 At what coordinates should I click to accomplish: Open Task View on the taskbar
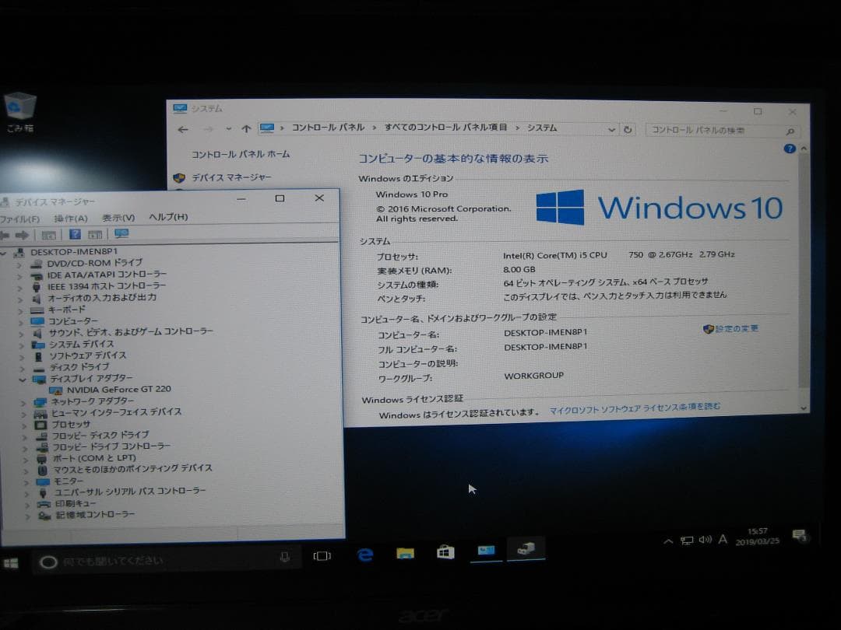[x=322, y=555]
